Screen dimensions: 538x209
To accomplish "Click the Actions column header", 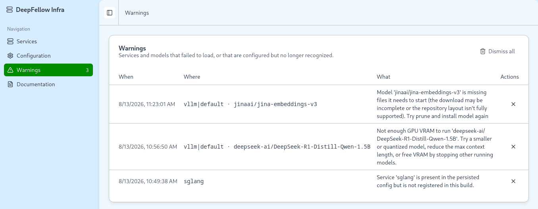I will [509, 77].
